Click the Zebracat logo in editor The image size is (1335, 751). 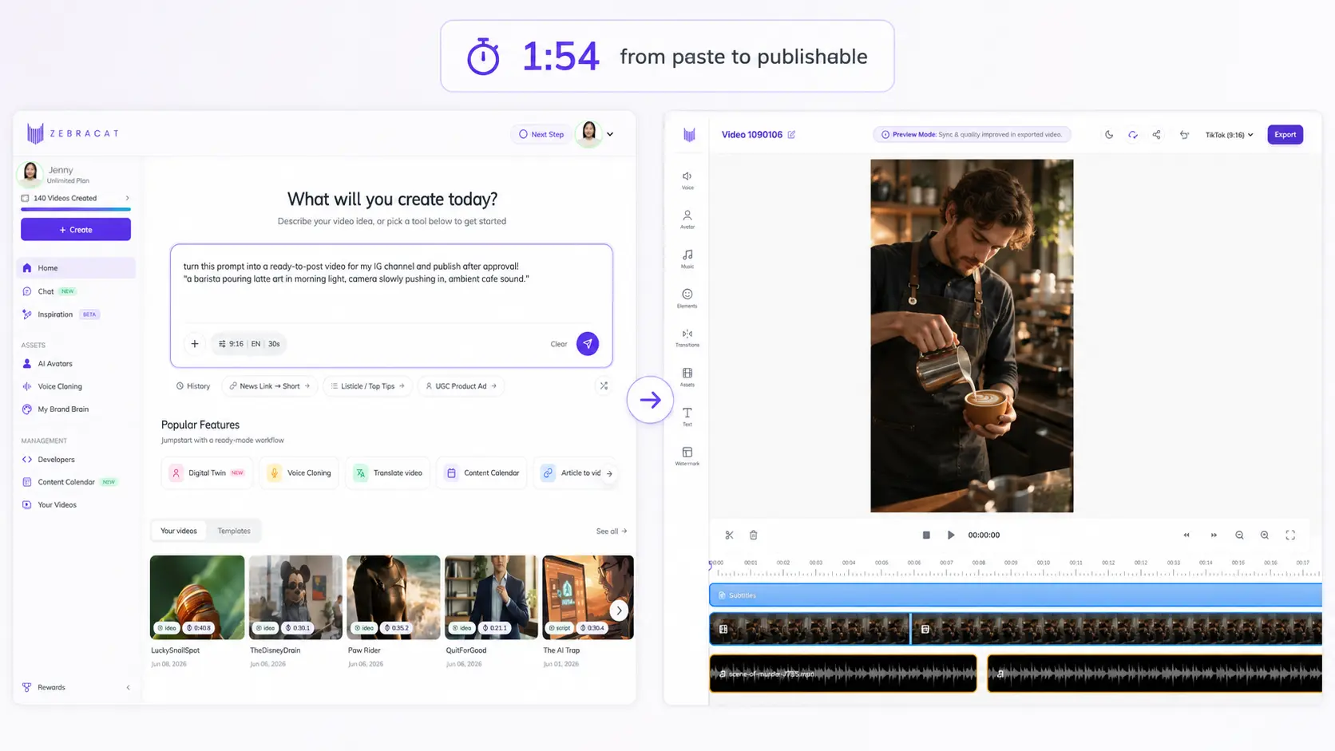tap(689, 134)
